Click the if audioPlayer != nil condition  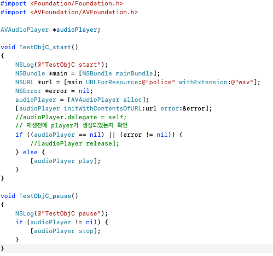tap(62, 222)
